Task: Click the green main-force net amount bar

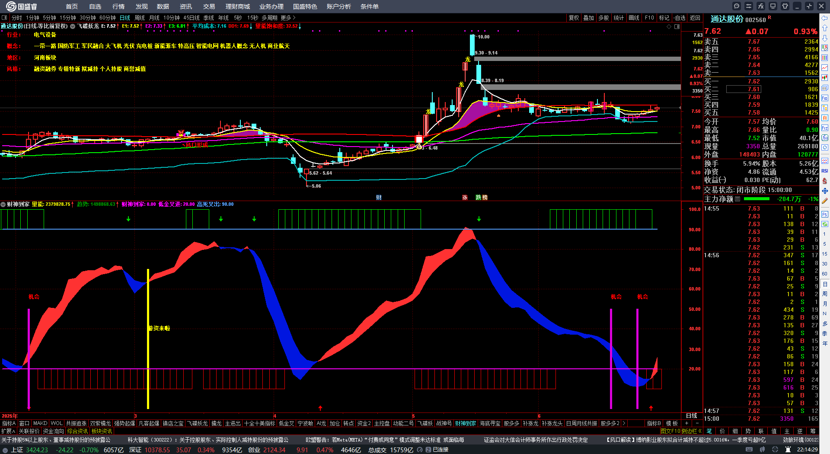Action: pyautogui.click(x=757, y=199)
